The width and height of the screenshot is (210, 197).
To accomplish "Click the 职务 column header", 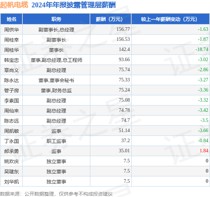I will point(56,19).
